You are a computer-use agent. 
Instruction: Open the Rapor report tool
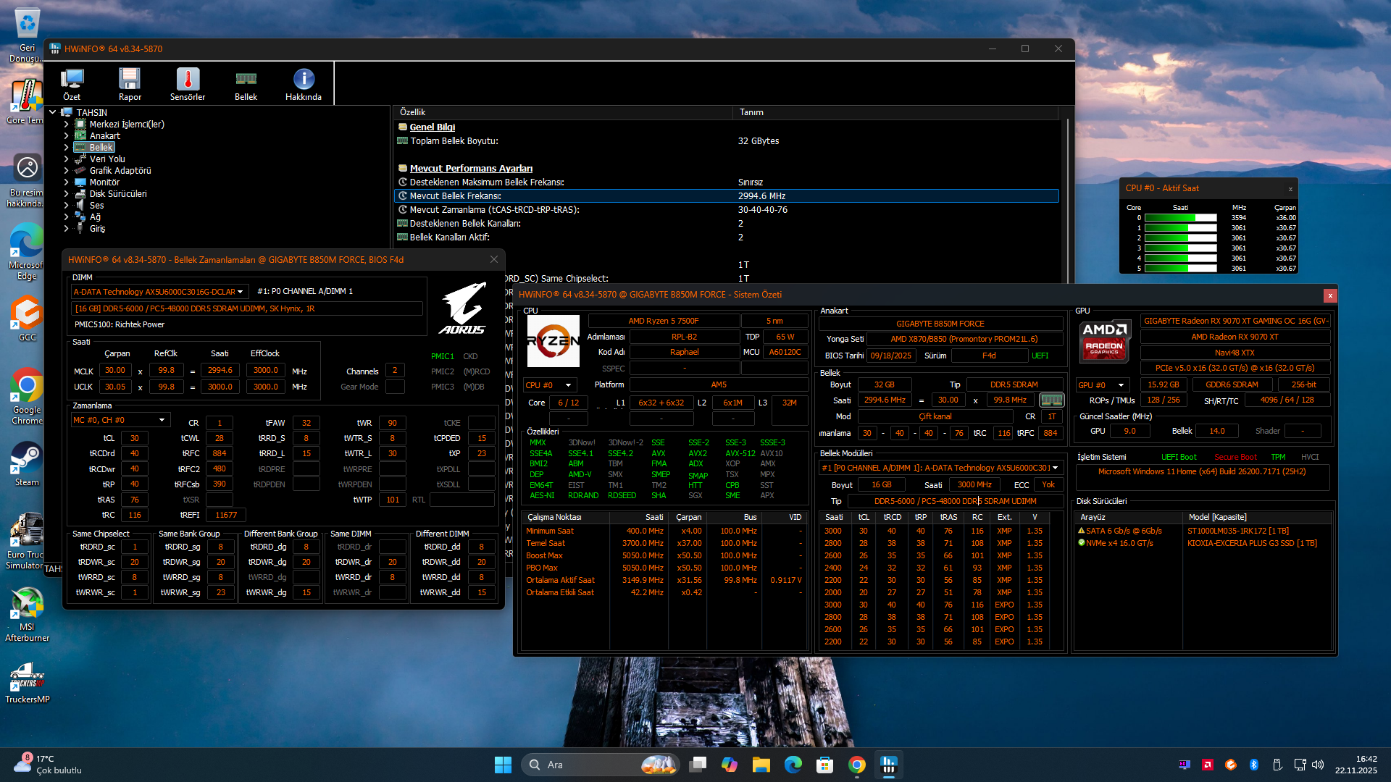(130, 84)
